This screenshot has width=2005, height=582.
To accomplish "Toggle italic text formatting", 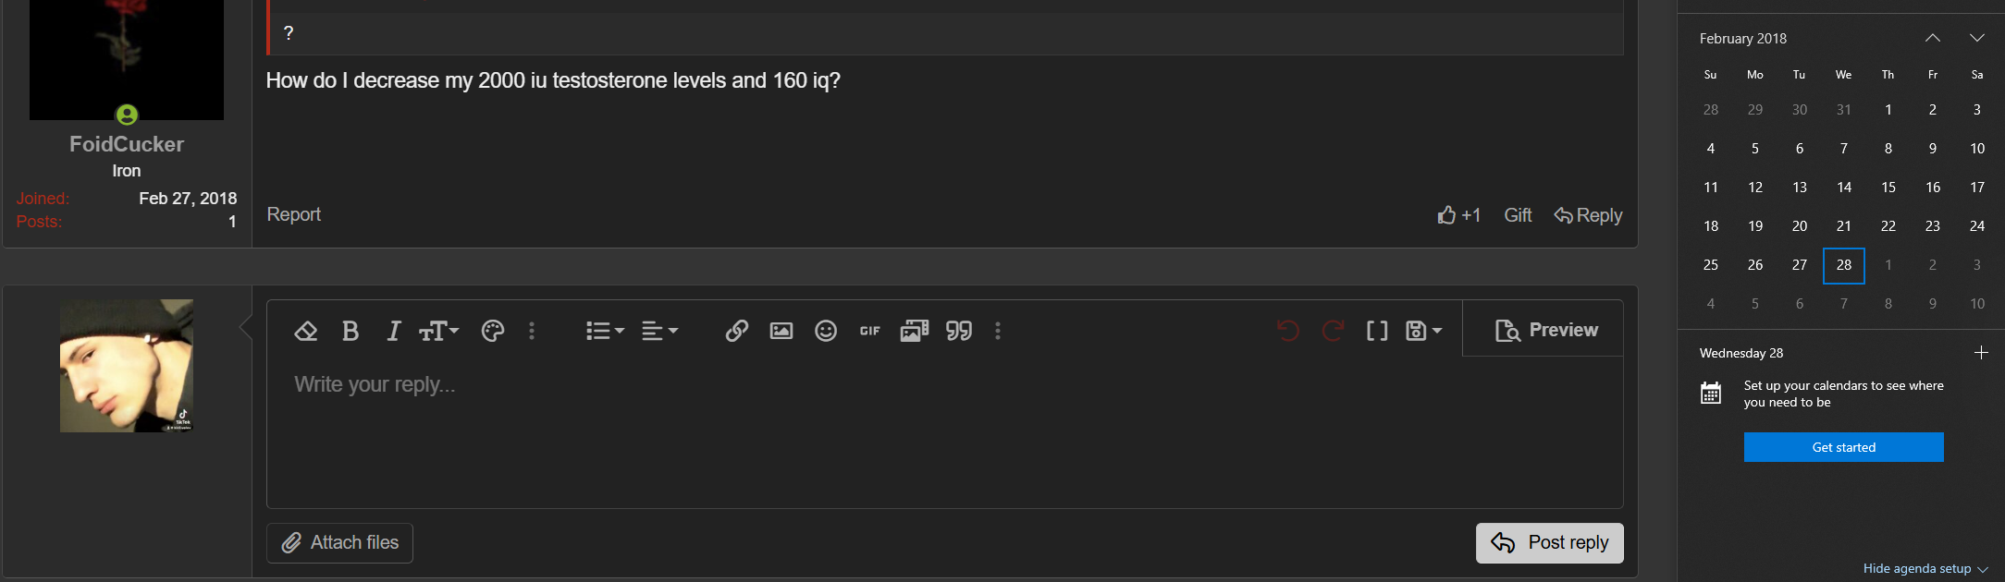I will (x=394, y=331).
